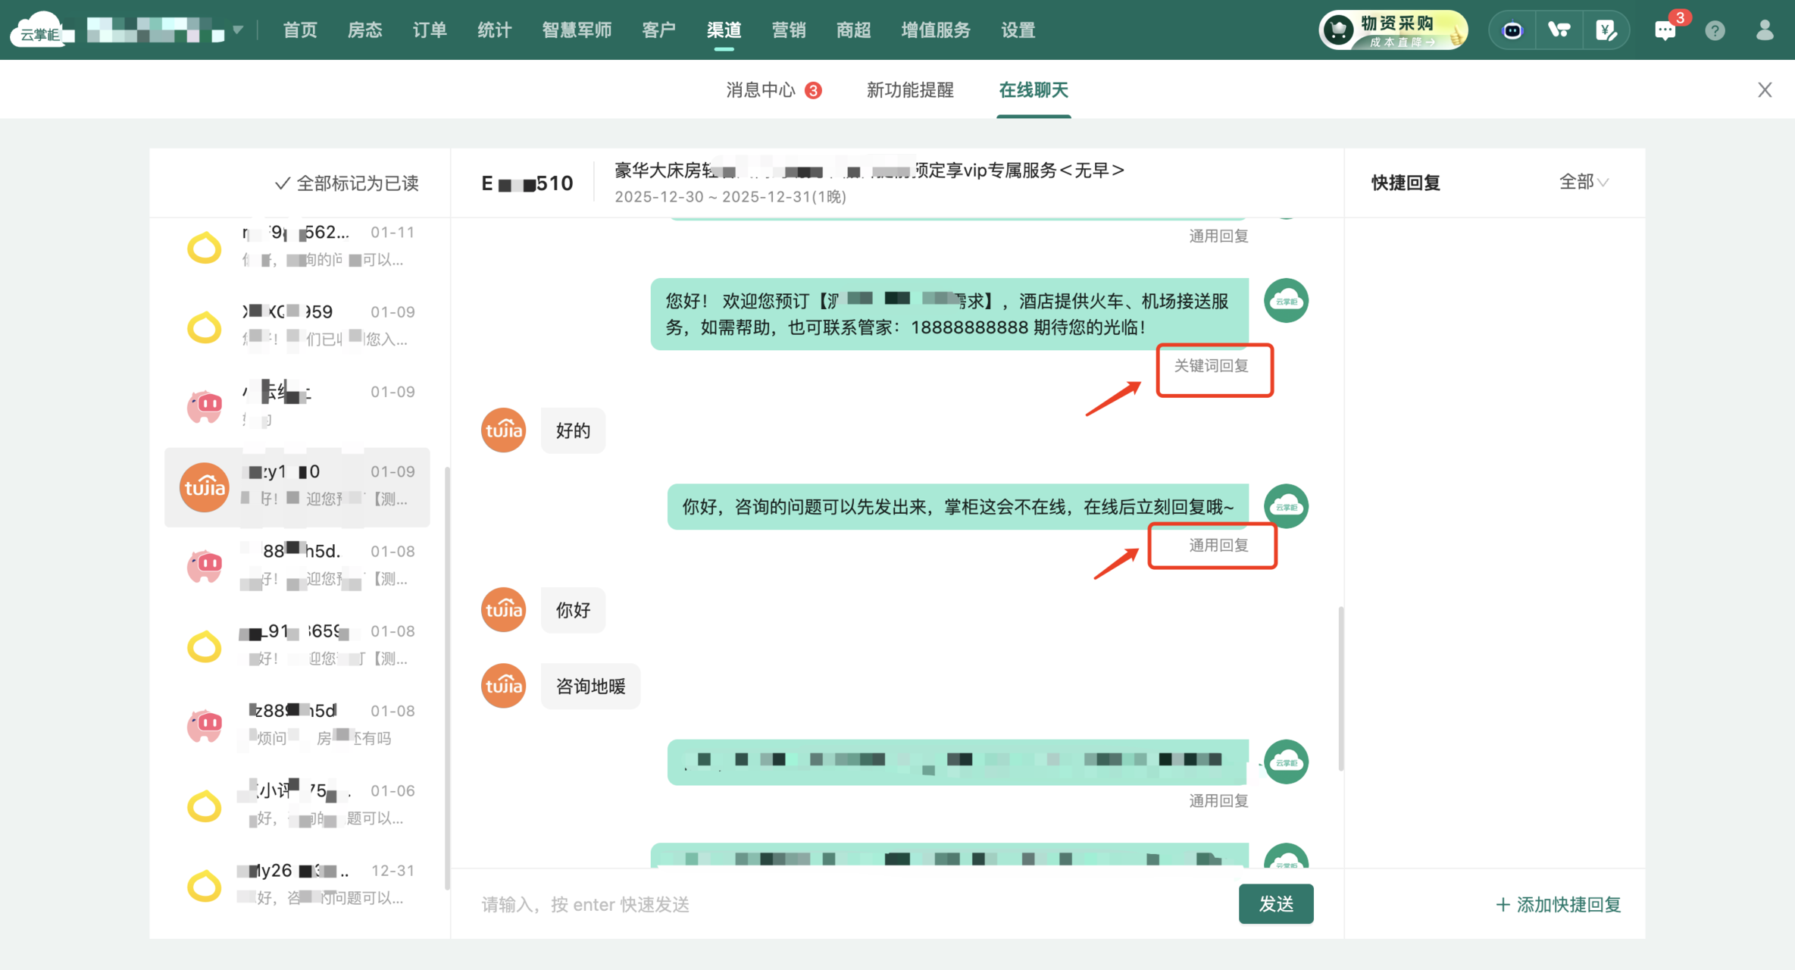Expand the 全部 quick reply filter
1795x970 pixels.
coord(1584,182)
